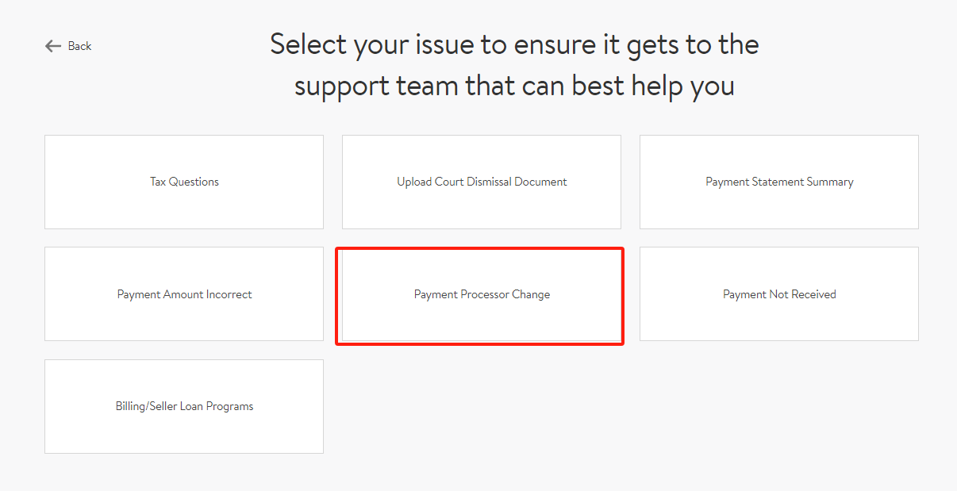
Task: Click the 'Payment Processor Change' label text
Action: click(482, 294)
